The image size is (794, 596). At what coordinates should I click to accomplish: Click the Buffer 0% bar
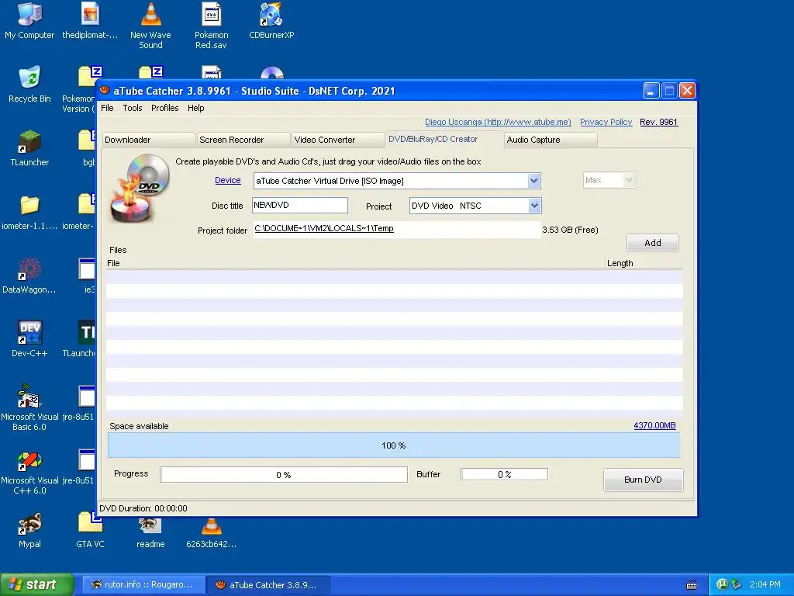coord(504,474)
